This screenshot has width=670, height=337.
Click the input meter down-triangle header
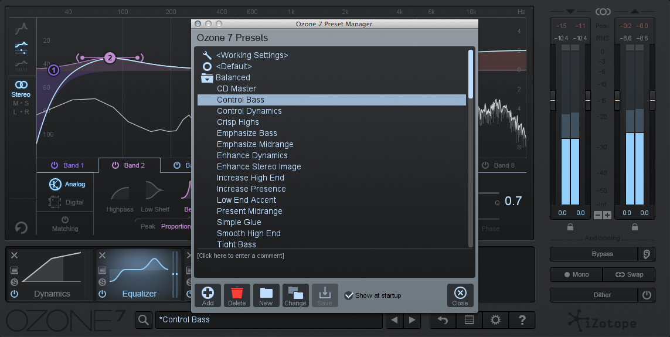click(570, 12)
